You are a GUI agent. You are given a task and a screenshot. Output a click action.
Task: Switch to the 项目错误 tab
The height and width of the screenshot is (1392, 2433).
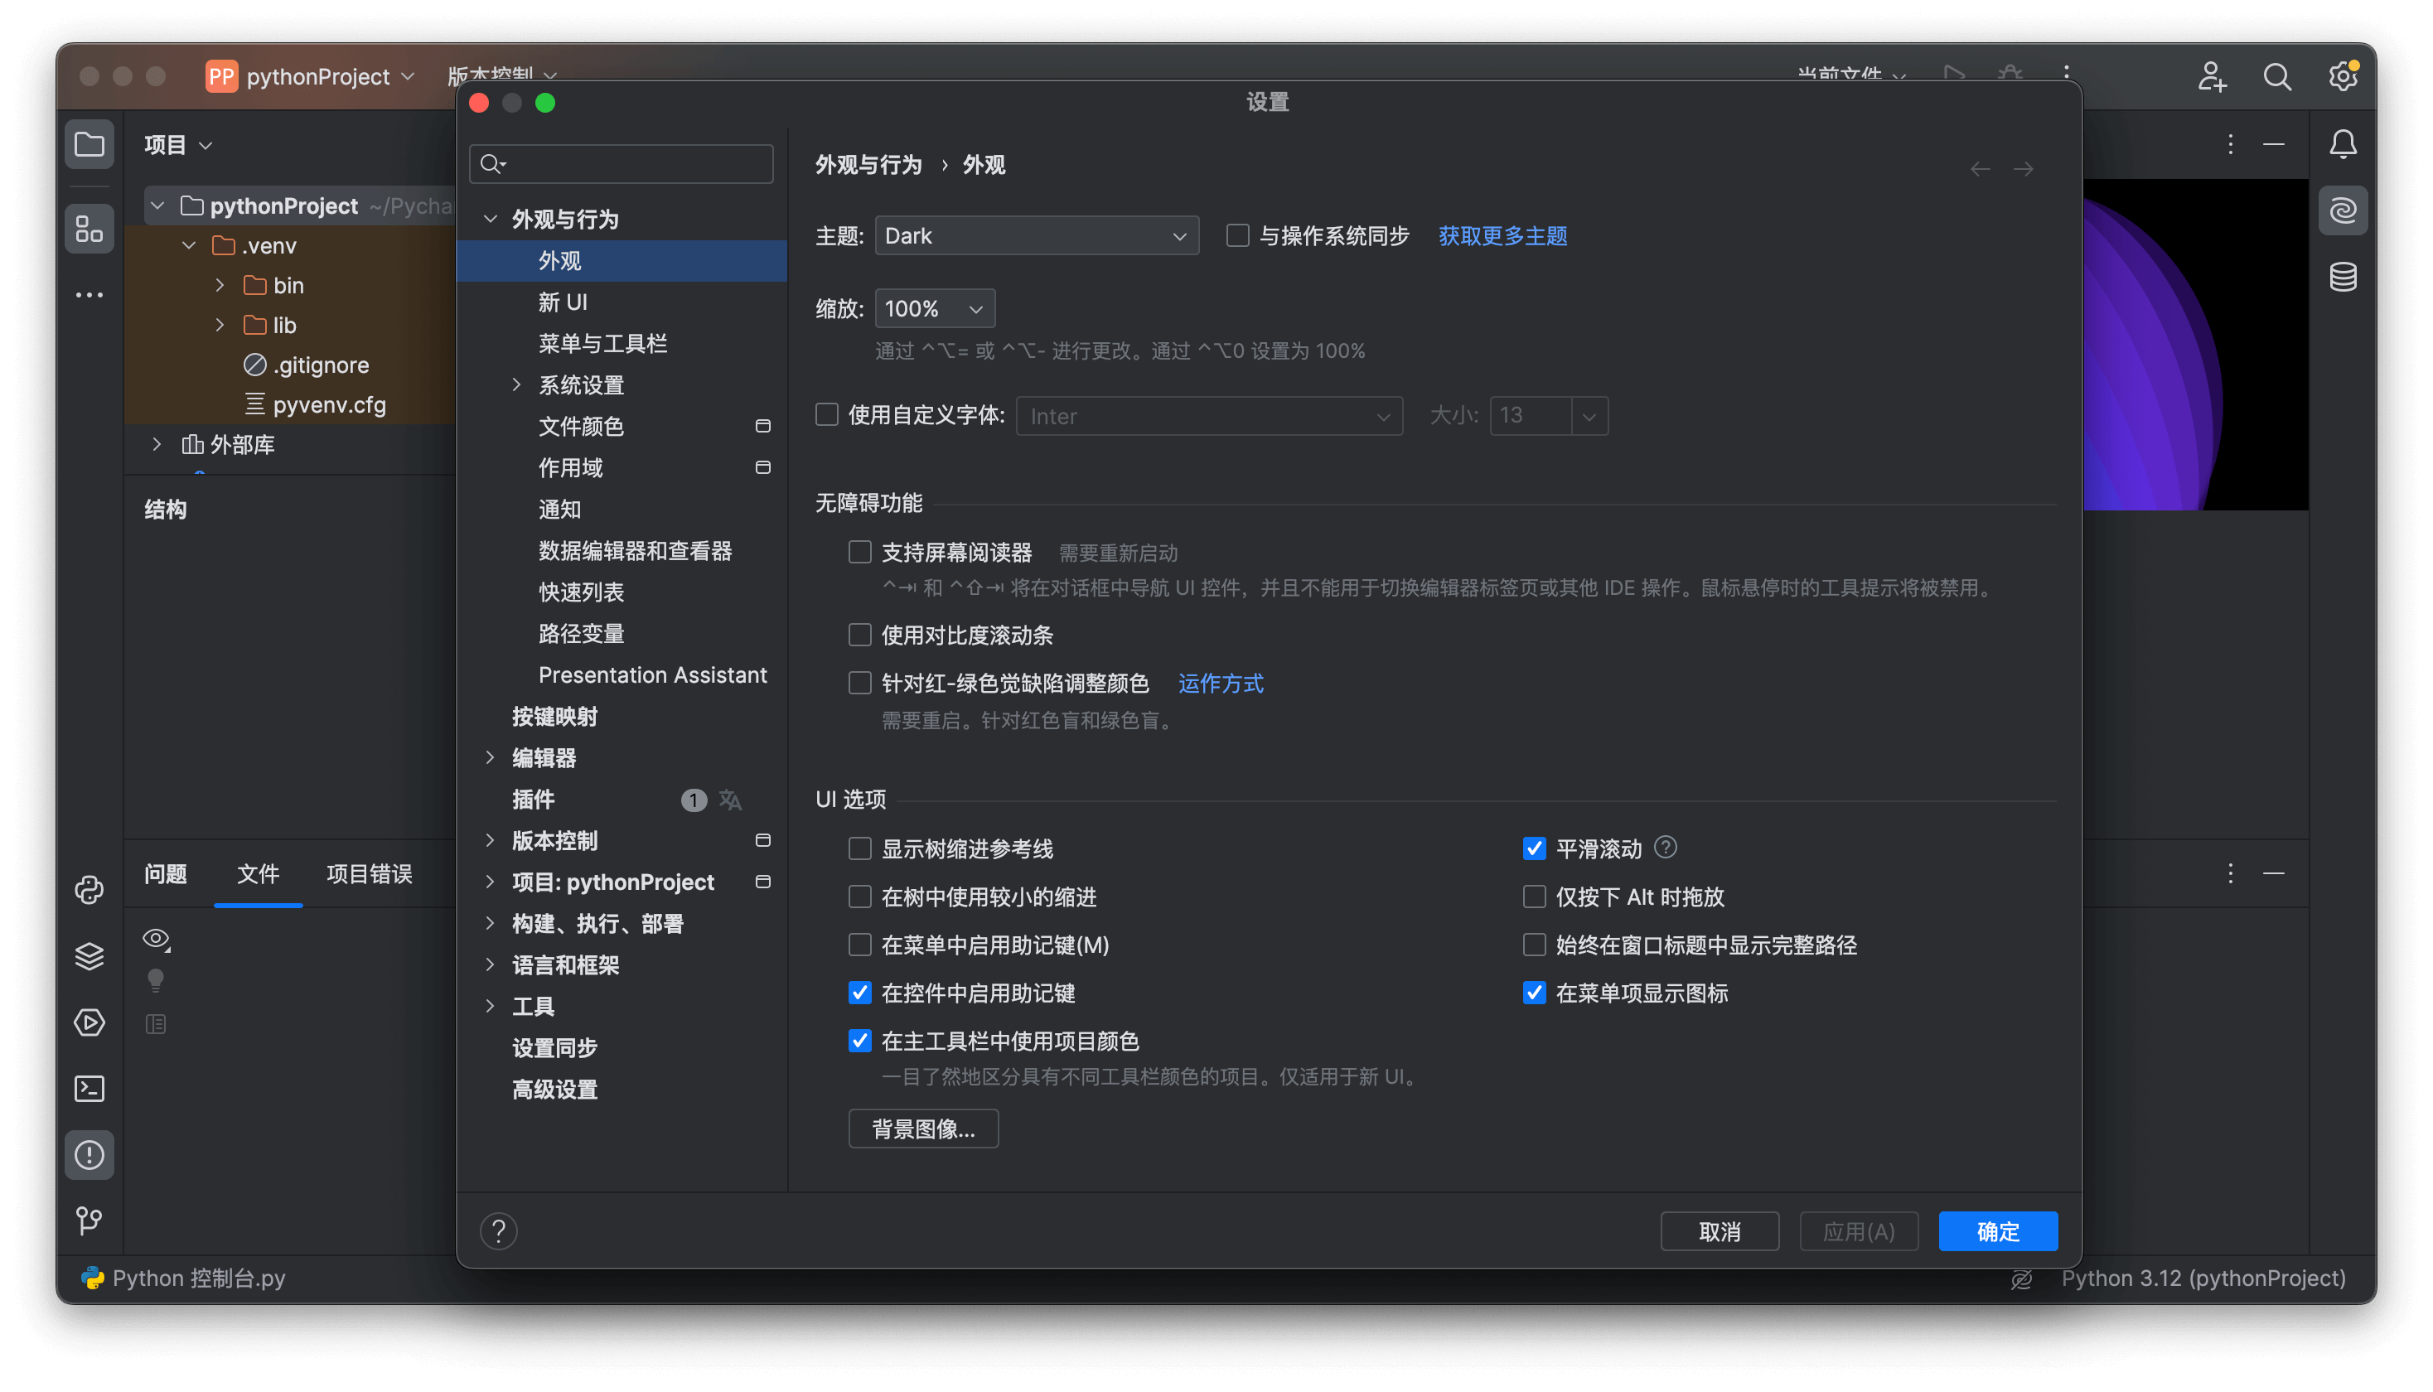(369, 874)
